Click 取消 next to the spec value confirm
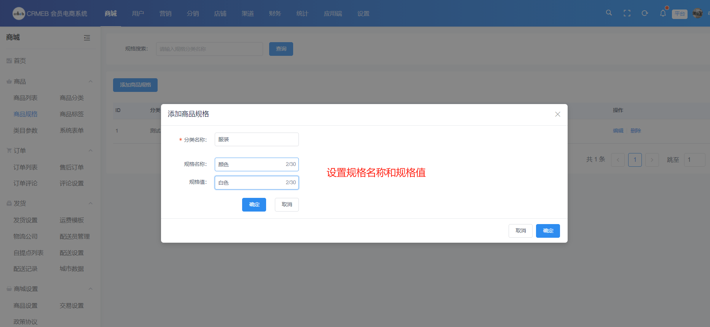Image resolution: width=710 pixels, height=327 pixels. pyautogui.click(x=287, y=205)
